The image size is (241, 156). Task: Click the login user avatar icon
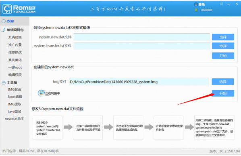click(196, 4)
